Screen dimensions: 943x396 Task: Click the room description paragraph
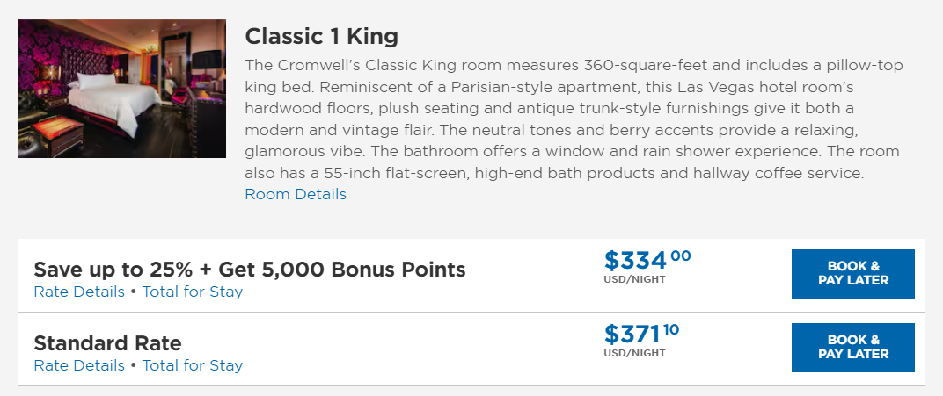click(574, 119)
